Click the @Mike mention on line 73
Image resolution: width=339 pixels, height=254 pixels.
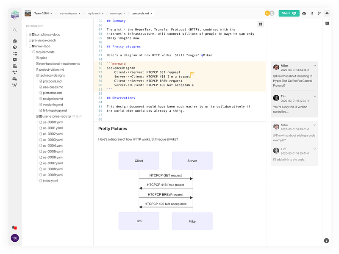pos(207,55)
